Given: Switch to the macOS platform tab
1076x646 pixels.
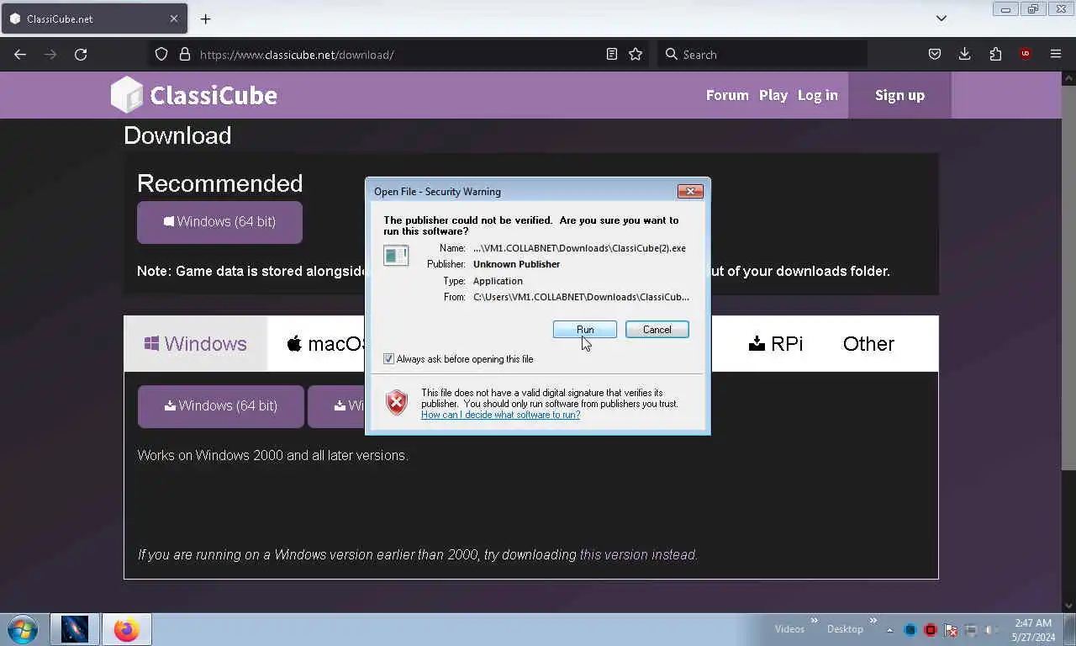Looking at the screenshot, I should tap(326, 343).
